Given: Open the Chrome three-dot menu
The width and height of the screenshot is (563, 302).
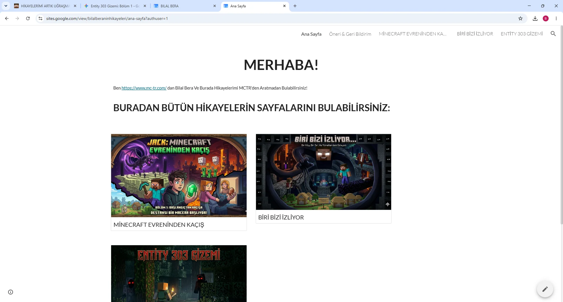Looking at the screenshot, I should (556, 18).
